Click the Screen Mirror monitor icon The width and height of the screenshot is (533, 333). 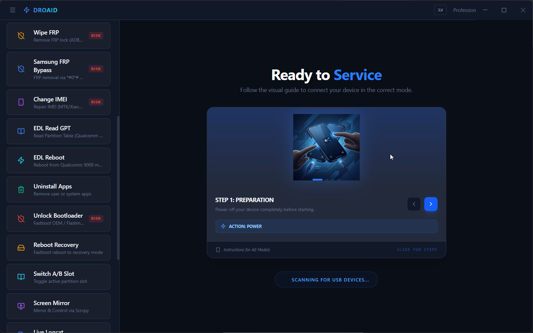pyautogui.click(x=21, y=306)
